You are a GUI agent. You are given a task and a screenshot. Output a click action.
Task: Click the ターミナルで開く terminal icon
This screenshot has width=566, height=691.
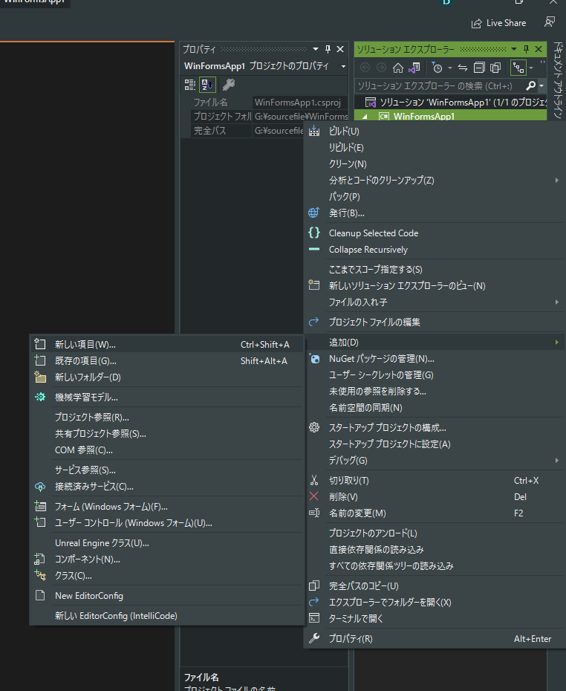[x=314, y=618]
